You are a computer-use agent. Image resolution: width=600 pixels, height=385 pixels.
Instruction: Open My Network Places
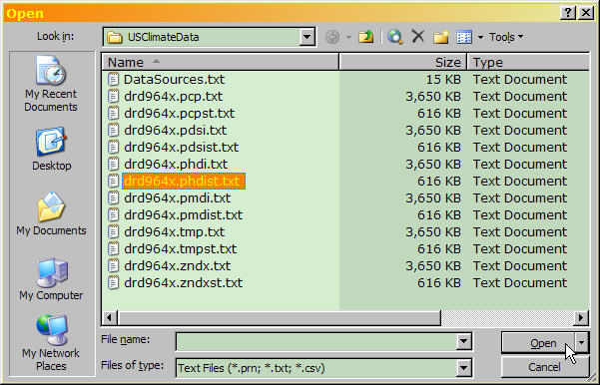pos(51,342)
